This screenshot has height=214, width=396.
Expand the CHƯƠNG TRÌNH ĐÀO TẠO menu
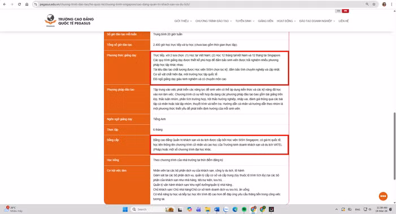coord(213,21)
